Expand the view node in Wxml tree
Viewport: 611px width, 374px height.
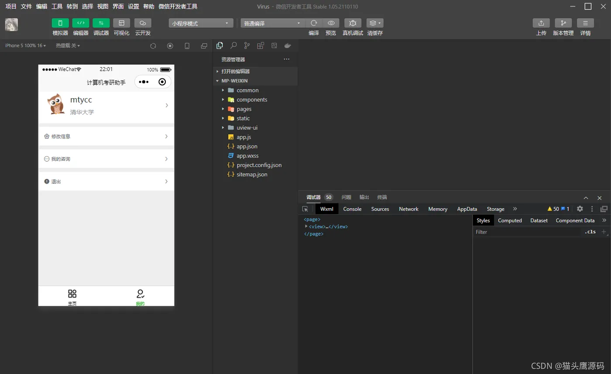pyautogui.click(x=306, y=226)
